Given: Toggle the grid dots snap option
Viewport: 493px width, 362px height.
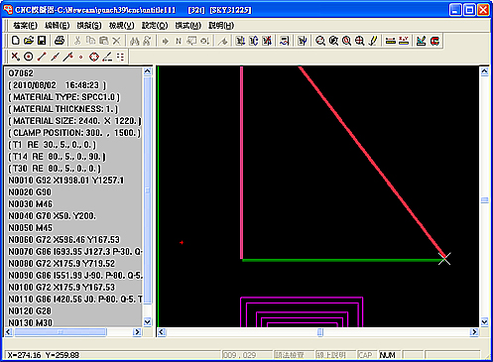Looking at the screenshot, I should (120, 57).
